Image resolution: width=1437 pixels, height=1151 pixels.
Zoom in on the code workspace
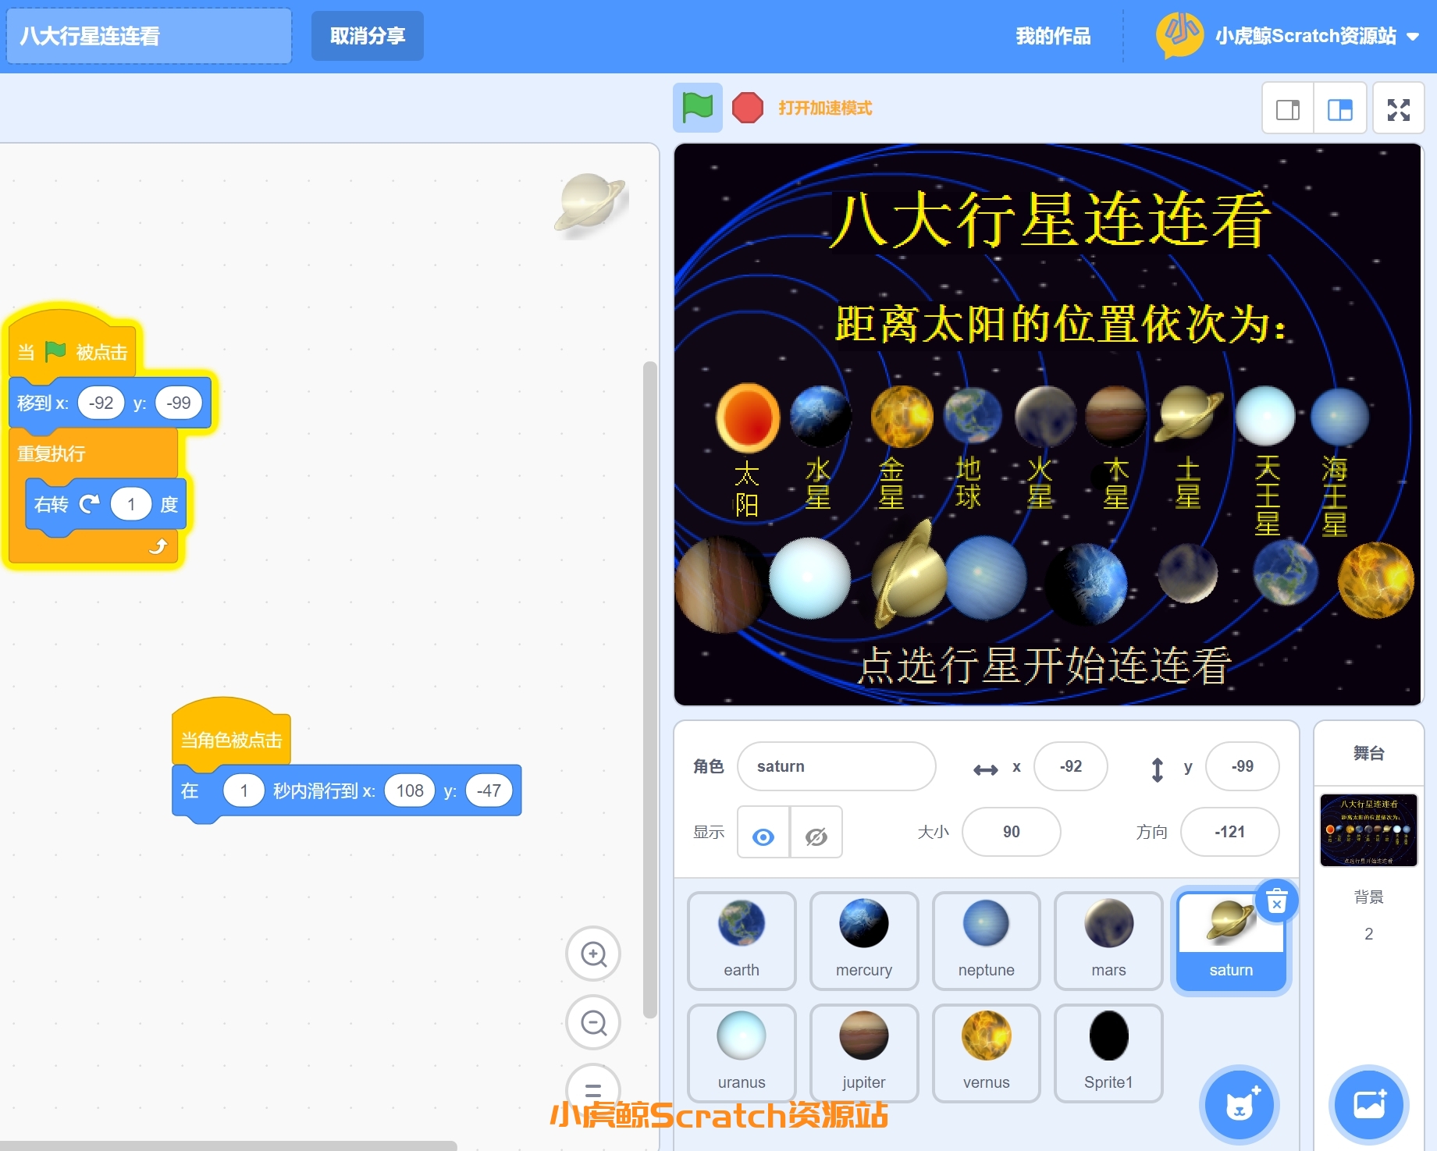[x=593, y=954]
